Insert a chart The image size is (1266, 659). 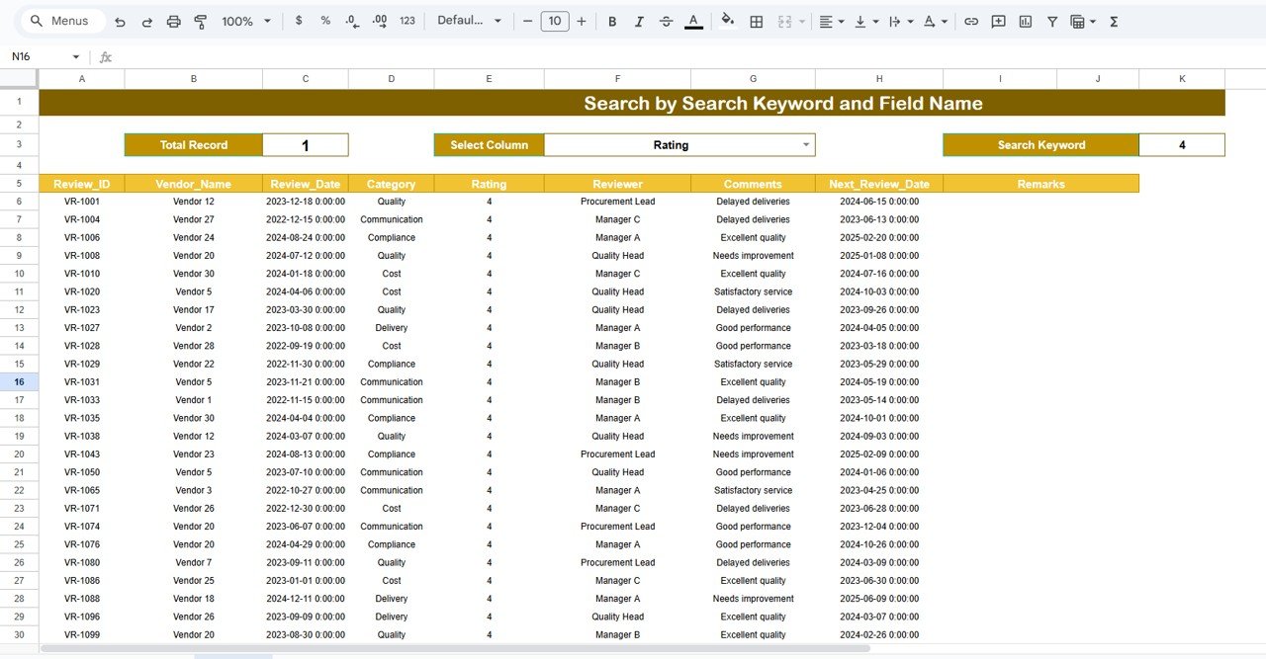coord(1025,20)
